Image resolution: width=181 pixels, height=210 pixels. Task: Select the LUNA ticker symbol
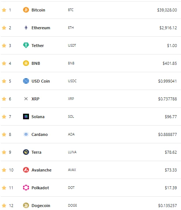coord(72,152)
